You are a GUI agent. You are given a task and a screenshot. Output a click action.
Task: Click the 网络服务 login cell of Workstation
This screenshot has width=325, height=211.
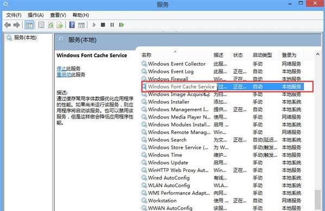click(291, 201)
